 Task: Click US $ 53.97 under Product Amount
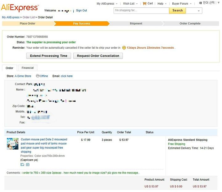click(x=151, y=186)
